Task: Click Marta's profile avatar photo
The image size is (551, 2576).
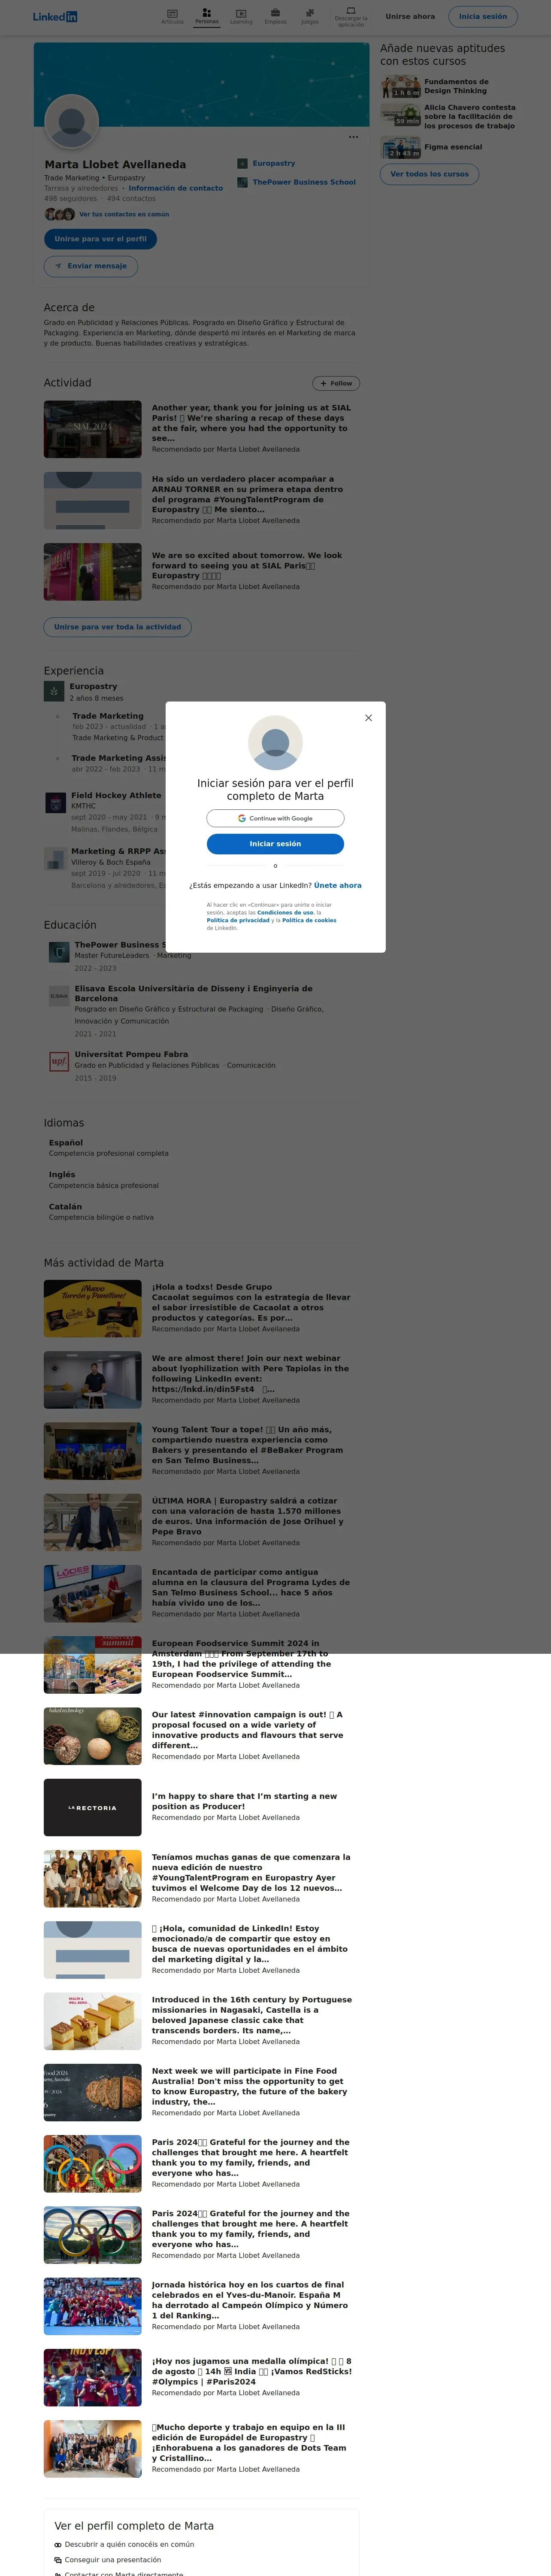Action: tap(72, 122)
